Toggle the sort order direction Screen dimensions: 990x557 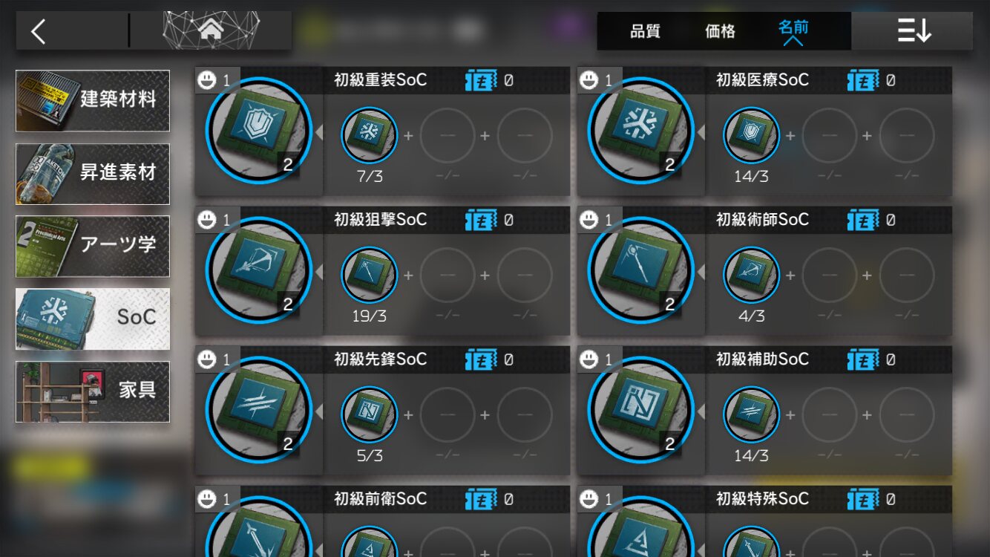pyautogui.click(x=913, y=31)
